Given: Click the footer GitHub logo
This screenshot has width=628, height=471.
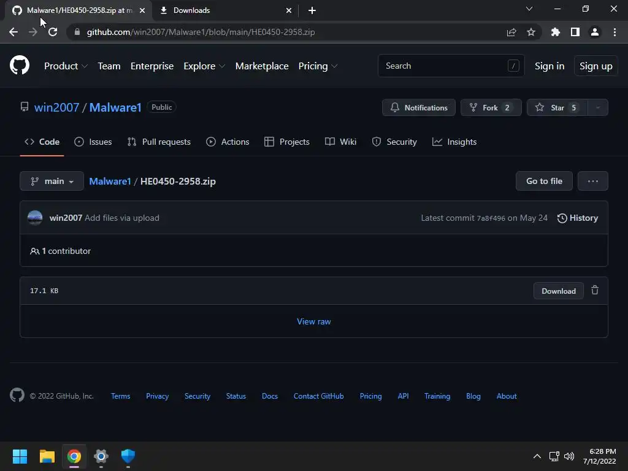Looking at the screenshot, I should tap(17, 396).
